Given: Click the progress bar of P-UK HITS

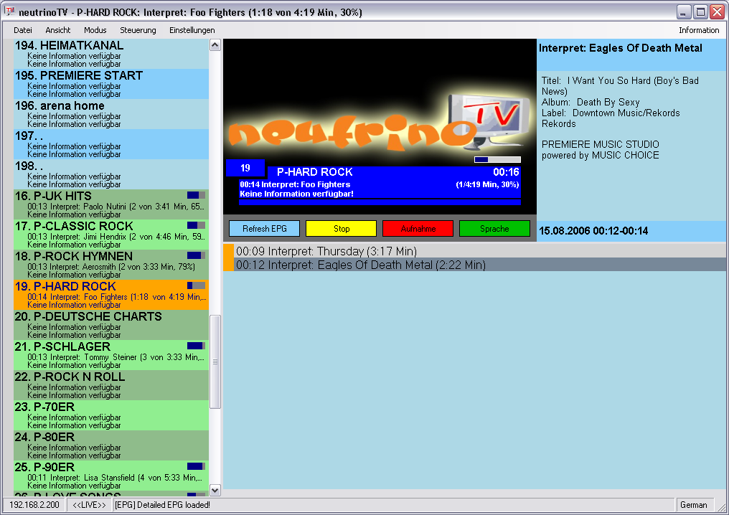Looking at the screenshot, I should pyautogui.click(x=196, y=195).
